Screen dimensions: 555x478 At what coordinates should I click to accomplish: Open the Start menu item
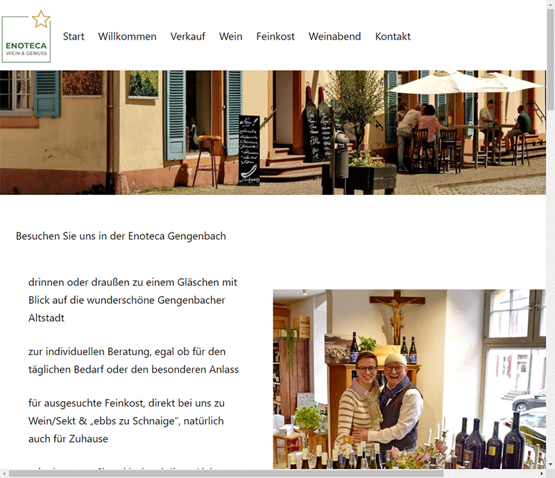[74, 37]
